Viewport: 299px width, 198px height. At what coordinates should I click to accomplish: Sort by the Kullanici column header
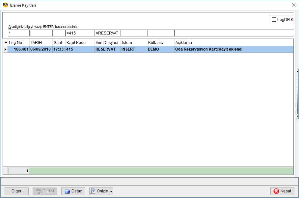156,43
